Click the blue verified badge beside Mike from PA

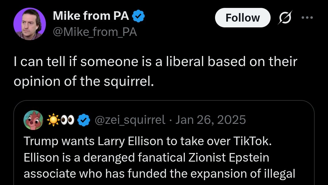coord(138,16)
